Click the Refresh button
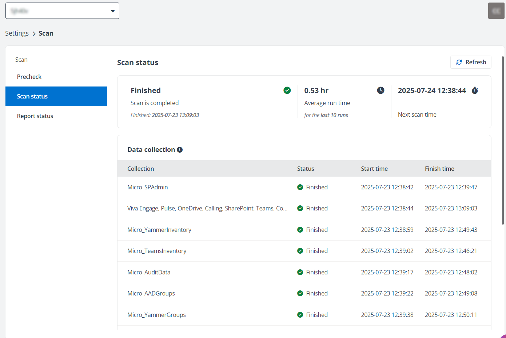This screenshot has width=506, height=338. pyautogui.click(x=471, y=62)
